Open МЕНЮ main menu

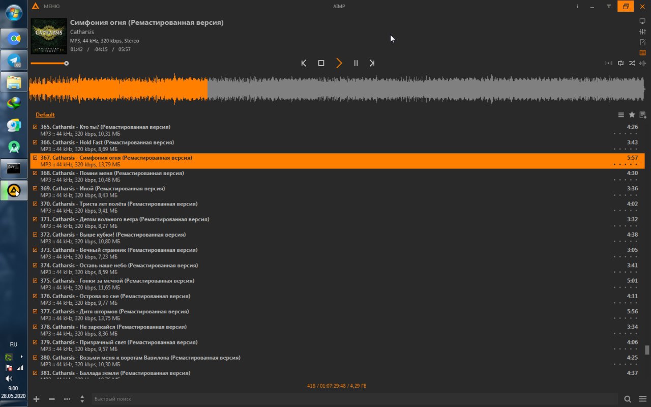click(x=51, y=6)
